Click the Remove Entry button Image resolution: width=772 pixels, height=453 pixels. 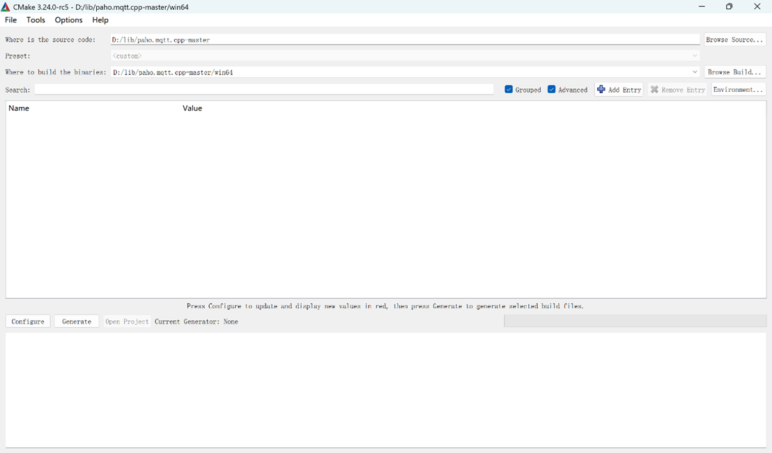[677, 90]
